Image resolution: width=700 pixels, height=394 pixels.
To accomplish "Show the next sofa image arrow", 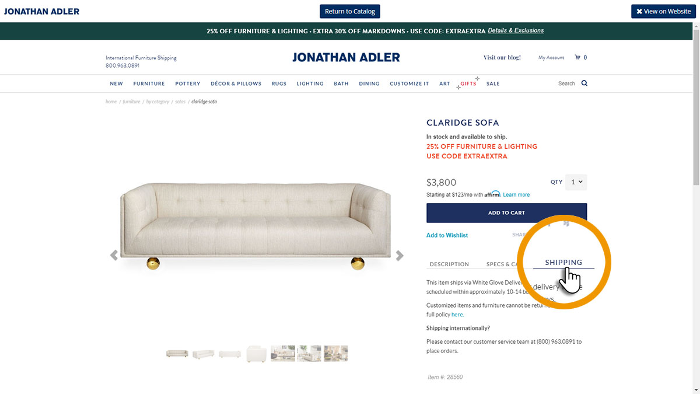I will [x=400, y=255].
